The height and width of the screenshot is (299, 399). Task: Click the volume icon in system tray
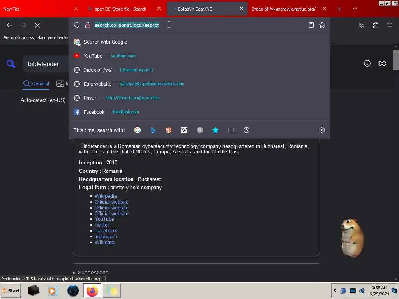coord(362,290)
